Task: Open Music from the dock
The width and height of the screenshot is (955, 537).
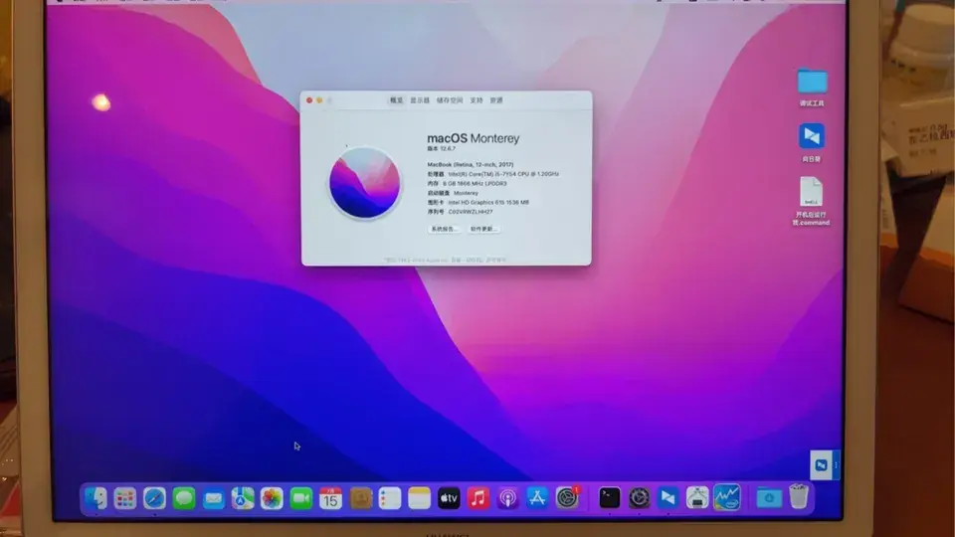Action: 478,498
